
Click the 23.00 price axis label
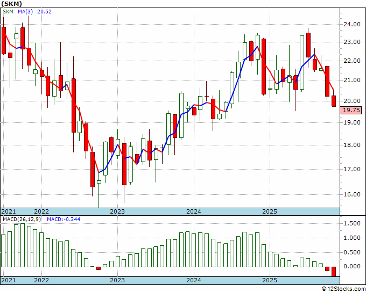pos(351,42)
